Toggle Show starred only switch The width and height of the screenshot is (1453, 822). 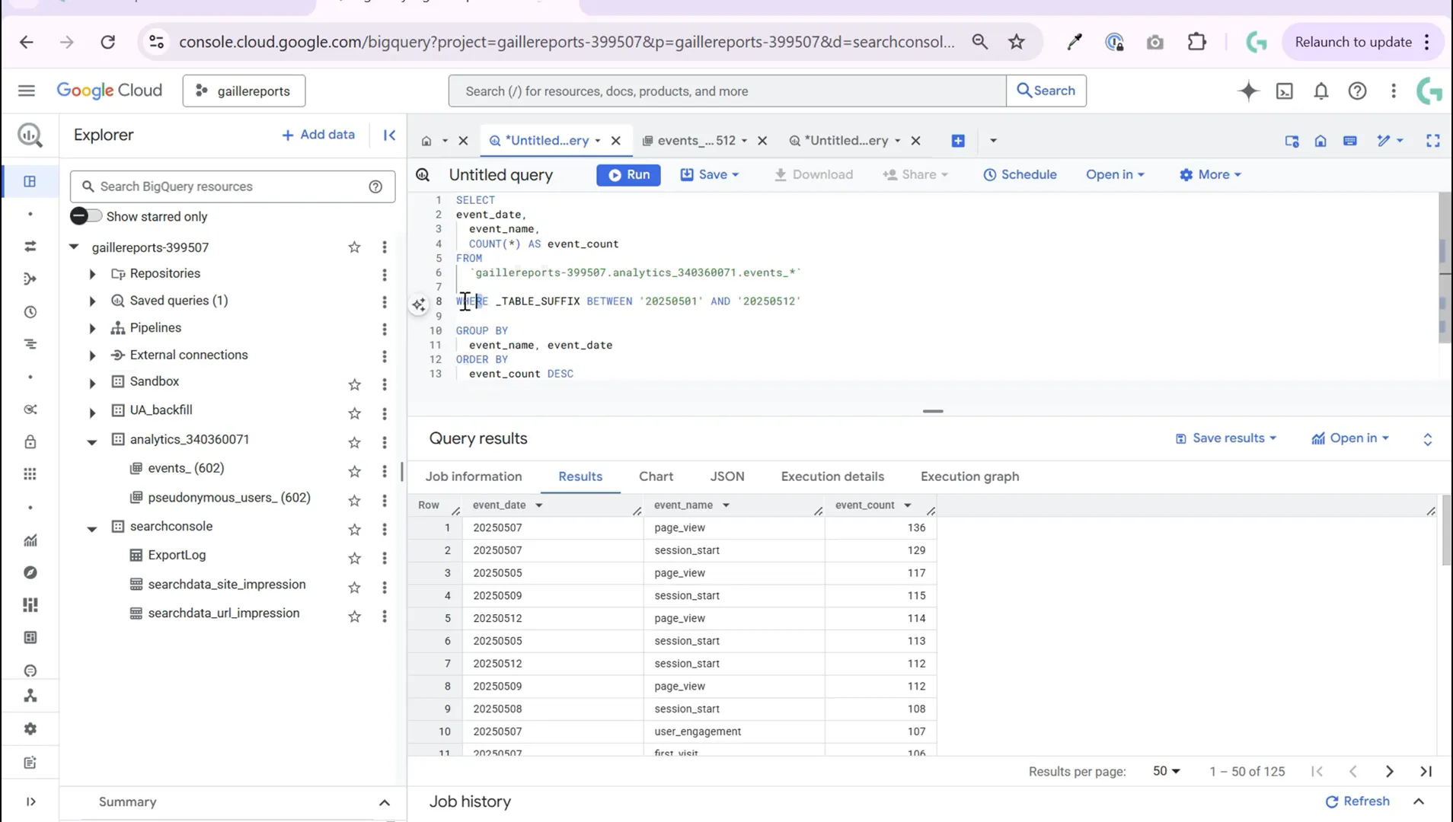tap(85, 216)
